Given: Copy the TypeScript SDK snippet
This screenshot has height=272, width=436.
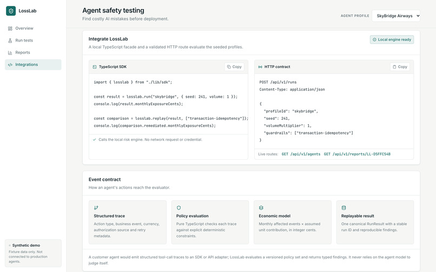Looking at the screenshot, I should pyautogui.click(x=234, y=67).
